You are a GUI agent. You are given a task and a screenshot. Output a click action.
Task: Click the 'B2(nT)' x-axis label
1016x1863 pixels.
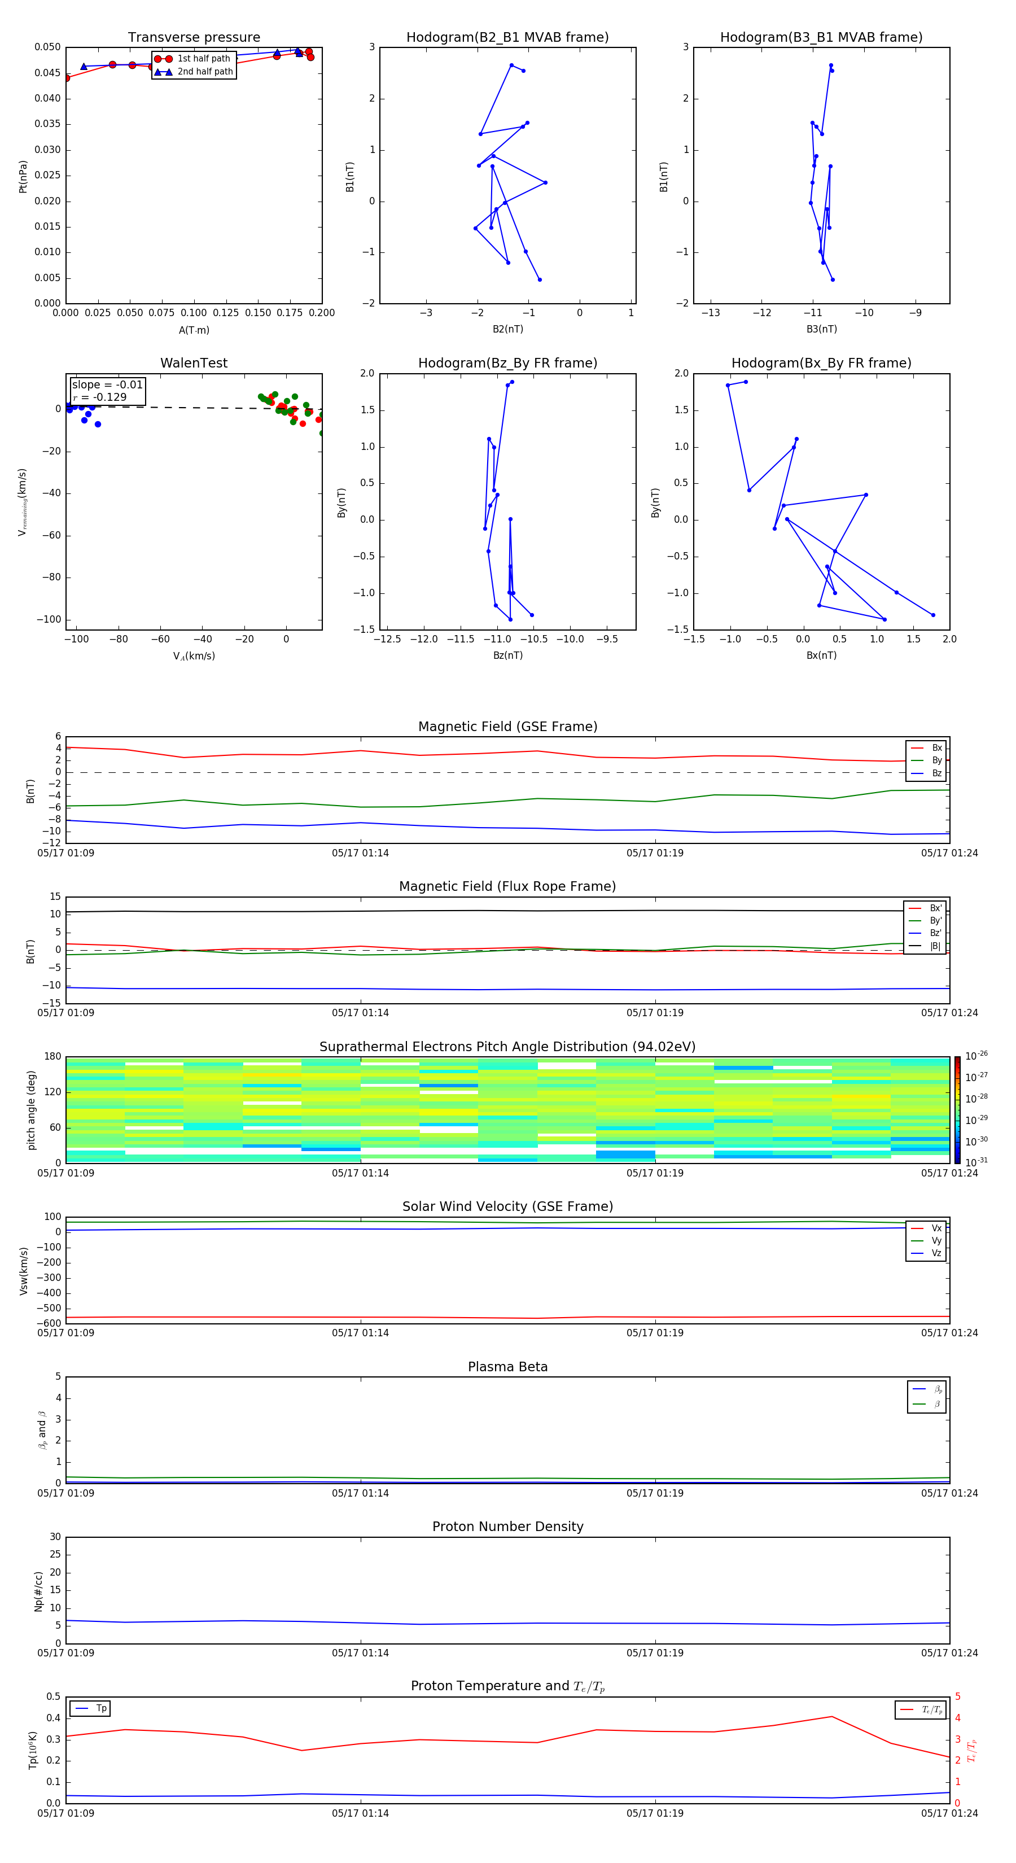[x=507, y=329]
